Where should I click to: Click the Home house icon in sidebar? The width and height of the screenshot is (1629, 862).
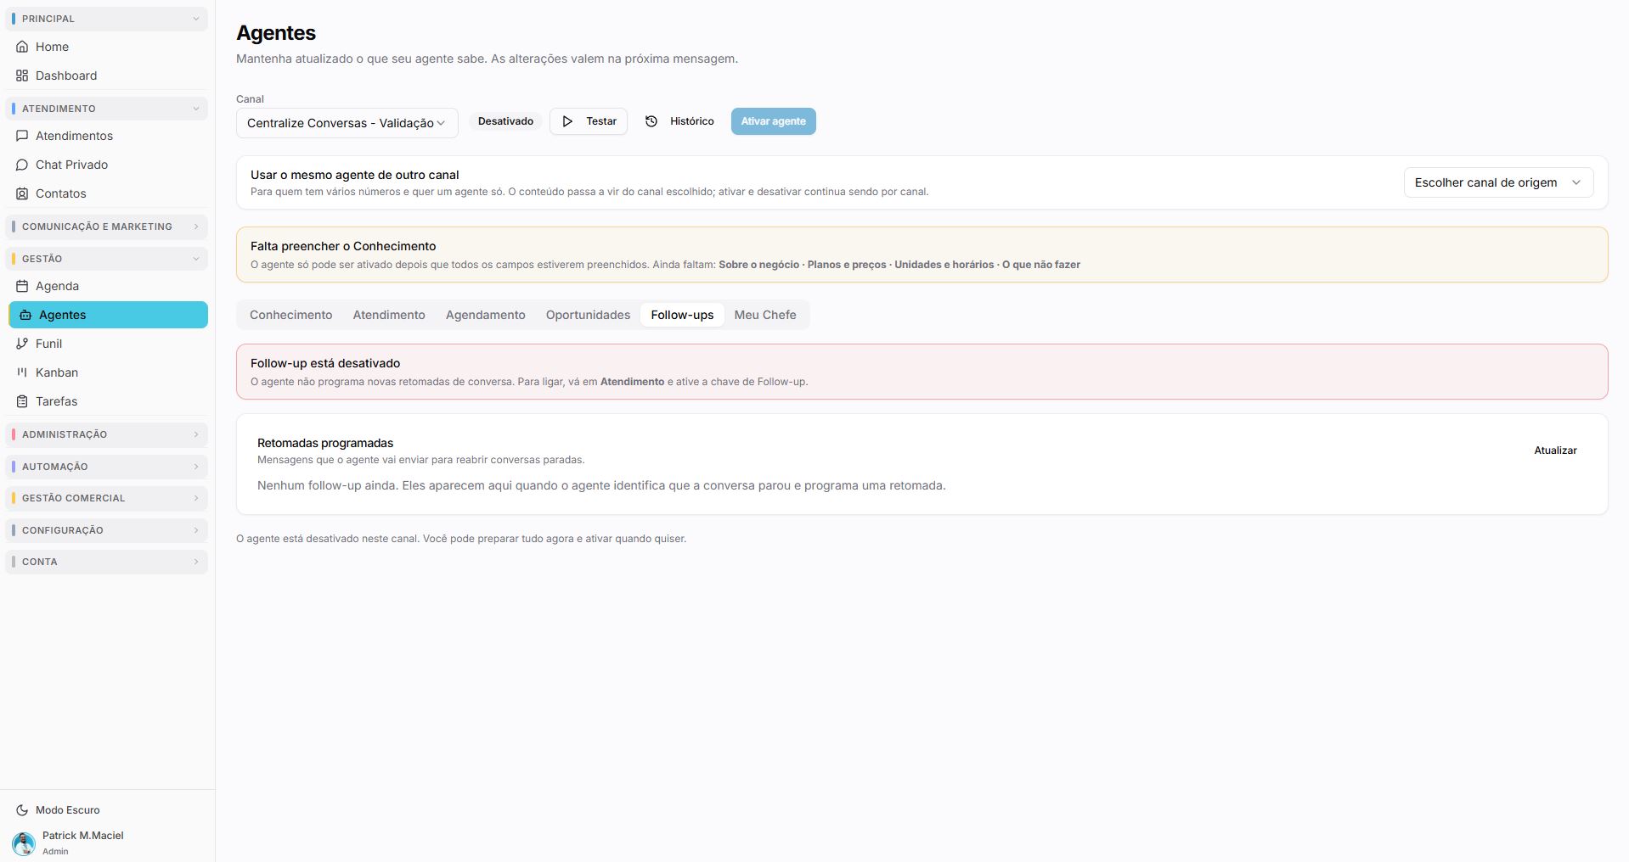coord(22,47)
